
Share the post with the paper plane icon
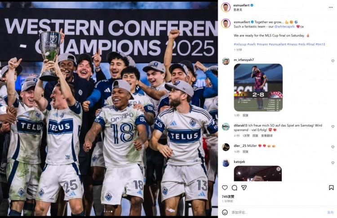[x=244, y=187]
